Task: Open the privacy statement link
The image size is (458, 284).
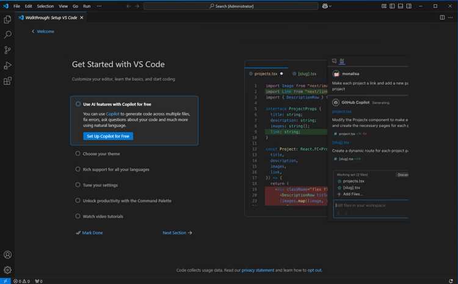Action: (258, 270)
